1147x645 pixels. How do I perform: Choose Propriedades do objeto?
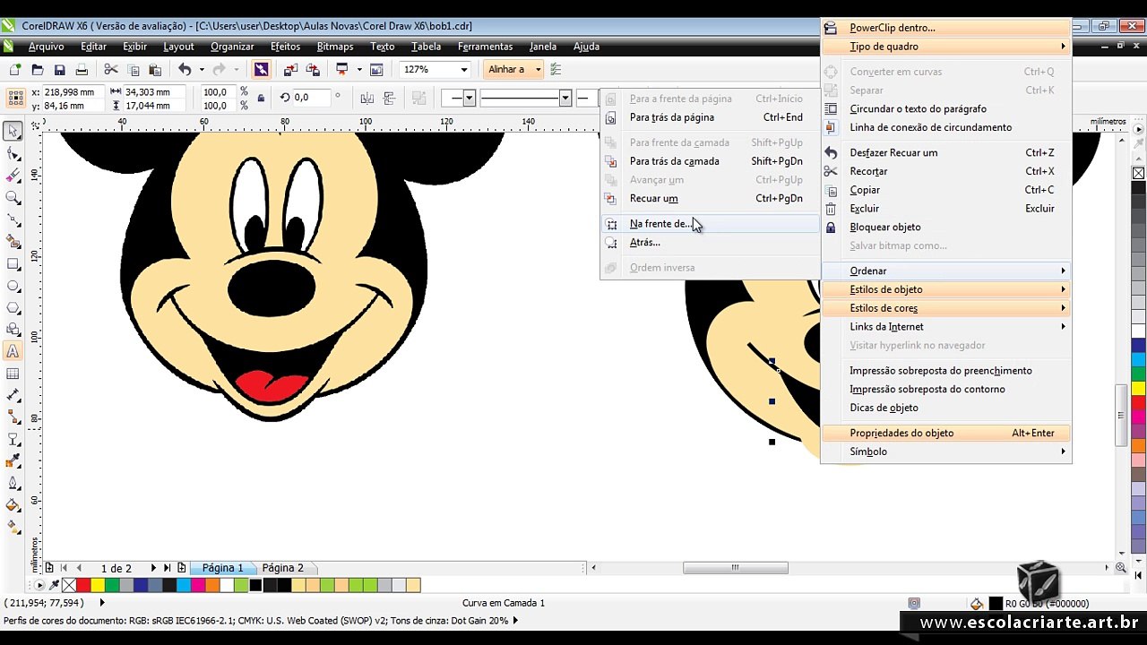pyautogui.click(x=946, y=433)
